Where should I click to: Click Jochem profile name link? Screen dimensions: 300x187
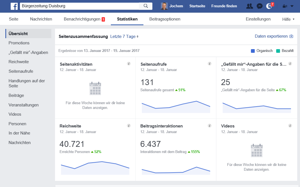point(176,6)
